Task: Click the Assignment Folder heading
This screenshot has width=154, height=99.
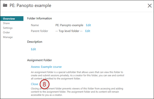Action: click(39, 60)
